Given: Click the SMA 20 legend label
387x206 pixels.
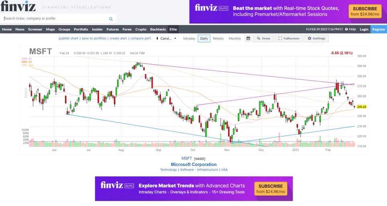Looking at the screenshot, I should pyautogui.click(x=26, y=59).
